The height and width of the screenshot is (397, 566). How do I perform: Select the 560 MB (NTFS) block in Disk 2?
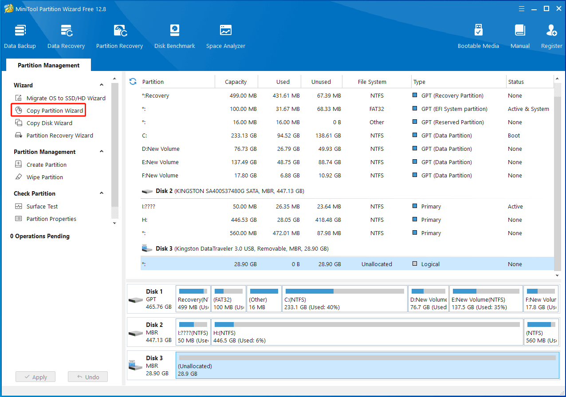[541, 332]
